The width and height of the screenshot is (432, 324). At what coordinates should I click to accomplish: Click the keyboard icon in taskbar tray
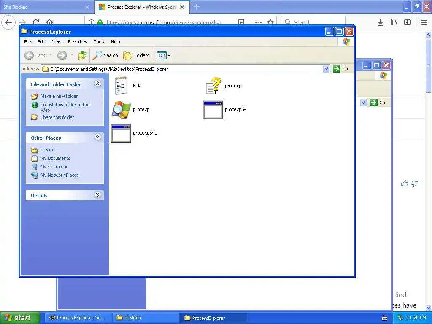(x=385, y=318)
